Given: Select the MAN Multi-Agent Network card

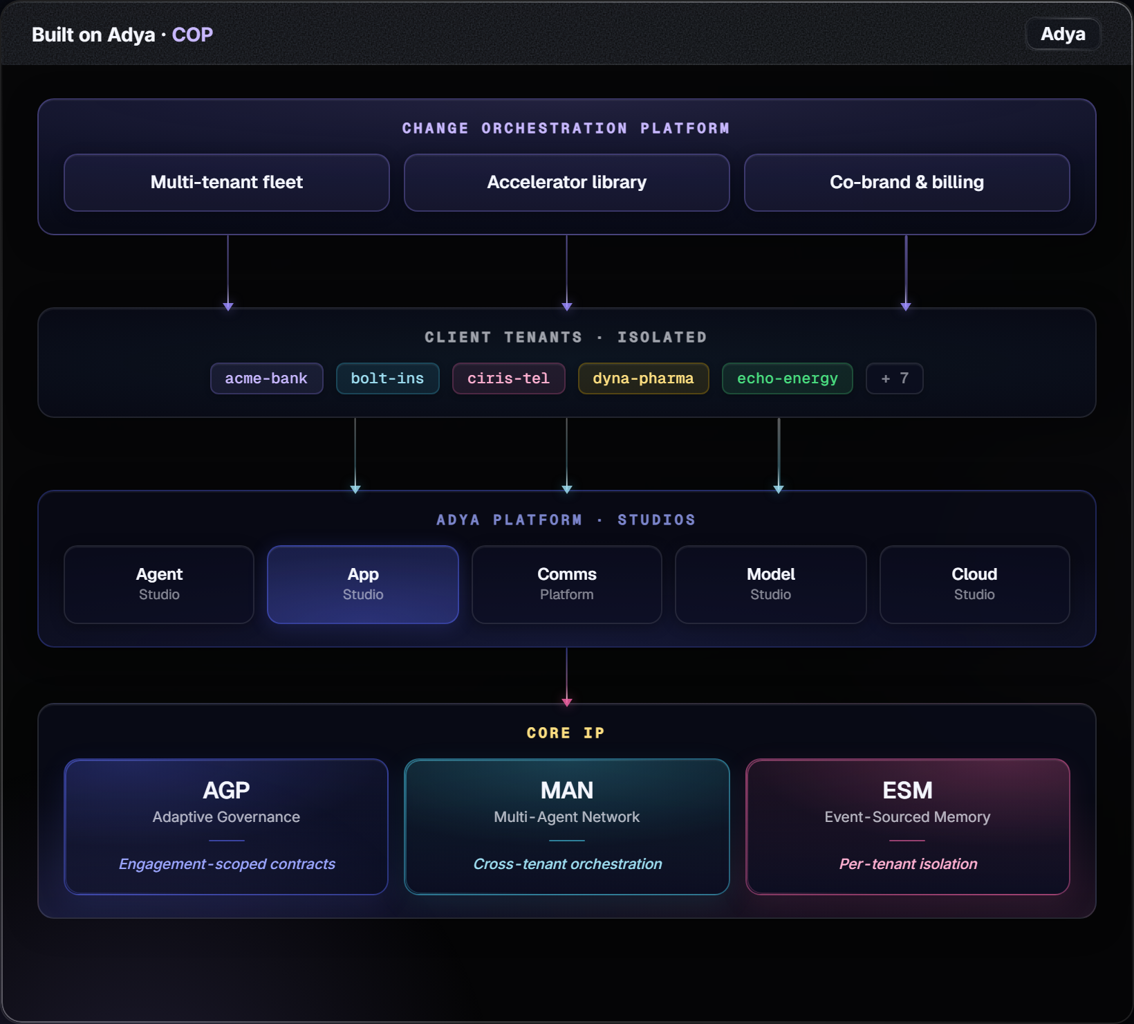Looking at the screenshot, I should coord(567,827).
